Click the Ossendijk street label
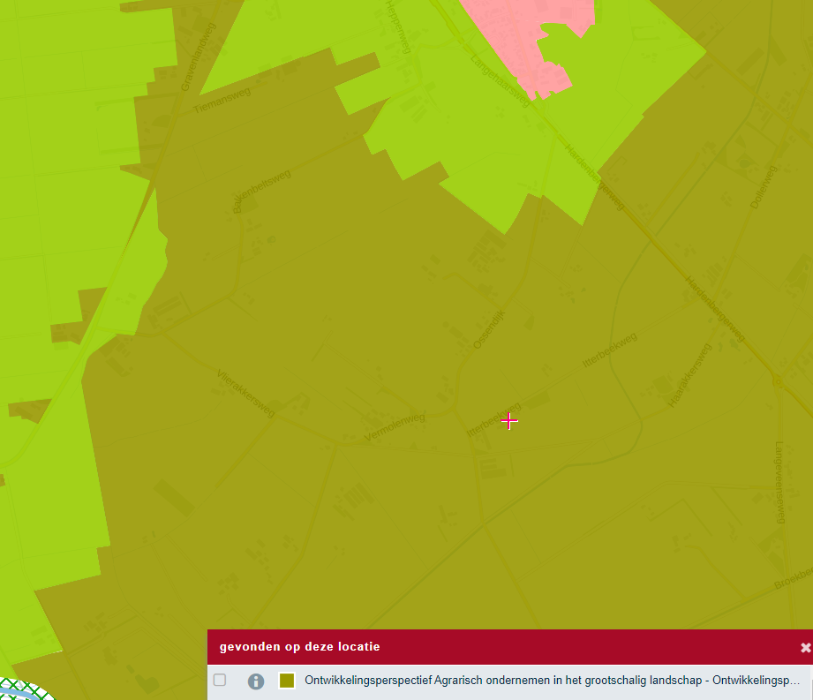 point(489,329)
